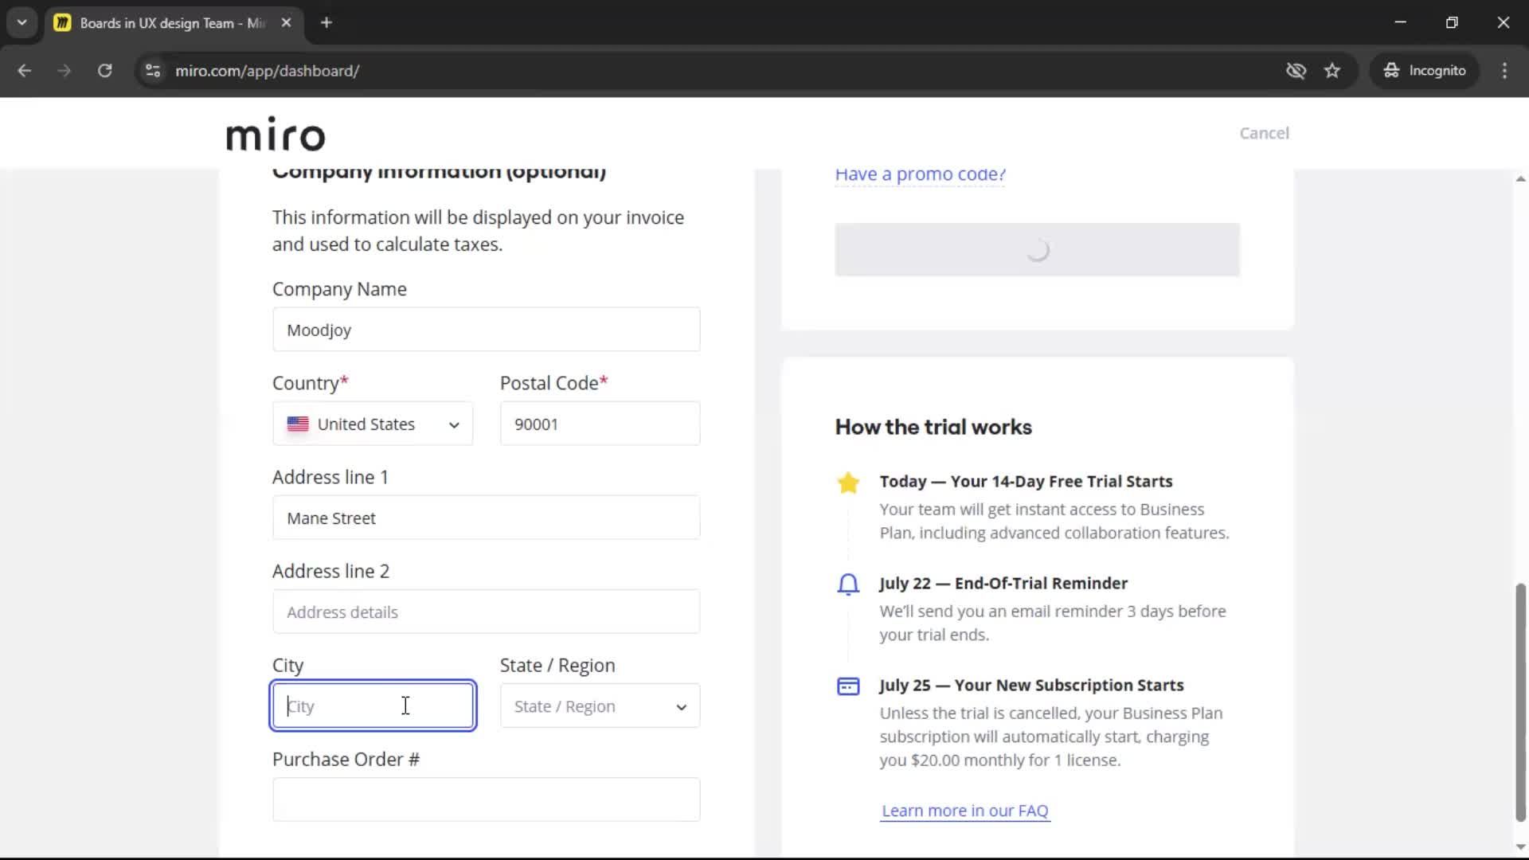Open the tab search dropdown arrow

(22, 22)
